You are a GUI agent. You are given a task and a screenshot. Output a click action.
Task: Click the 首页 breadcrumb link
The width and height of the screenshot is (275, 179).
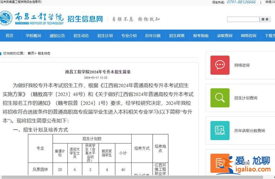(x=31, y=53)
